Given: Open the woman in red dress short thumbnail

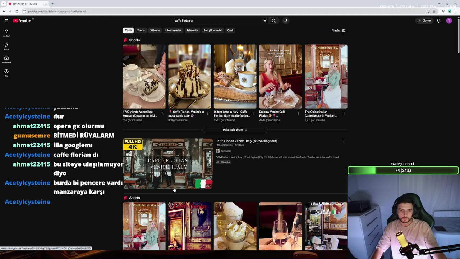Looking at the screenshot, I should click(x=280, y=76).
